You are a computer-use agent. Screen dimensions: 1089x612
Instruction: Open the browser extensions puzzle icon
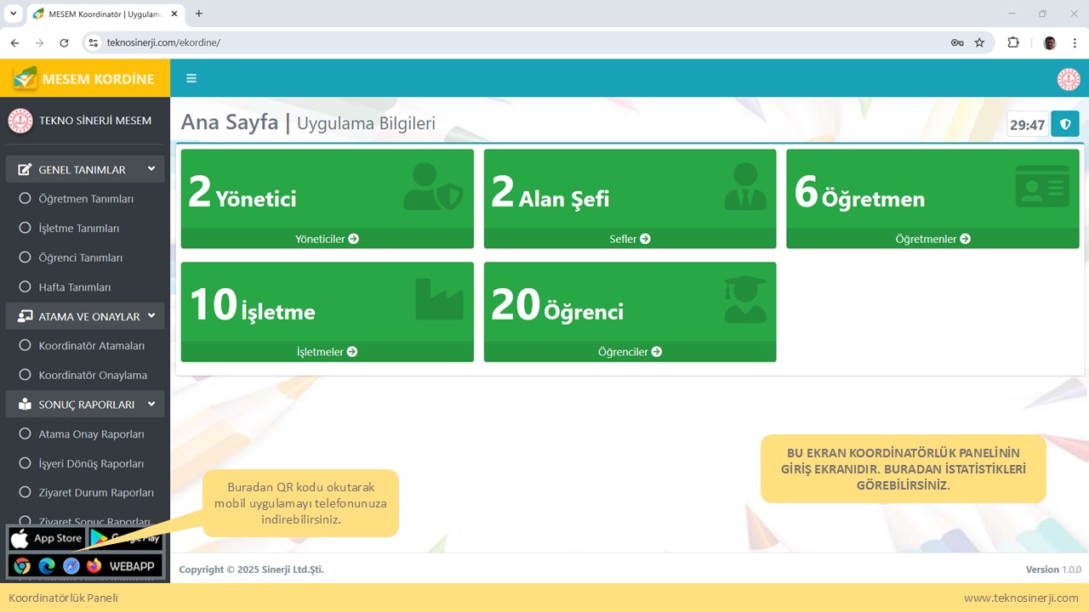click(1012, 42)
